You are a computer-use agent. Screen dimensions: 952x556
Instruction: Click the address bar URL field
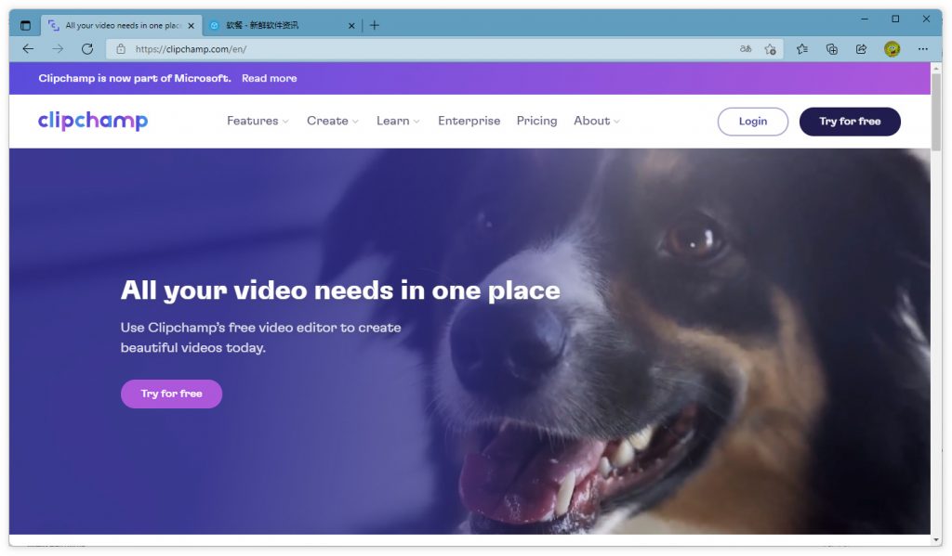[x=418, y=49]
